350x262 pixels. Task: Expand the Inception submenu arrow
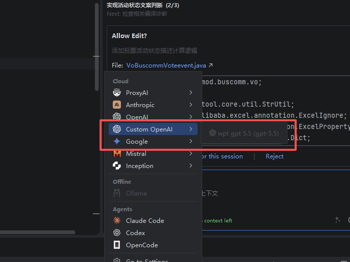coord(190,166)
